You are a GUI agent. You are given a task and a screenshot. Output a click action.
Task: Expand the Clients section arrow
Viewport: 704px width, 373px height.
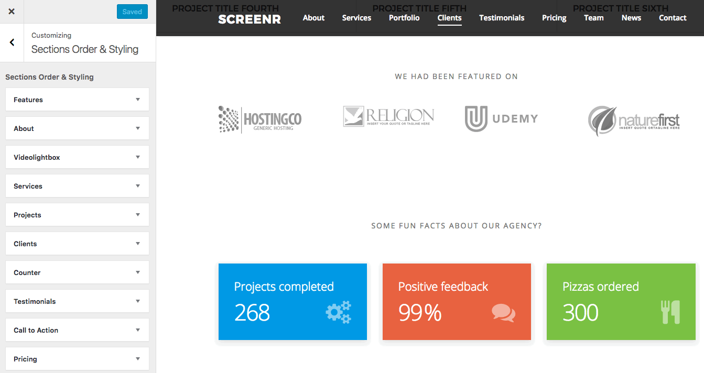tap(138, 244)
